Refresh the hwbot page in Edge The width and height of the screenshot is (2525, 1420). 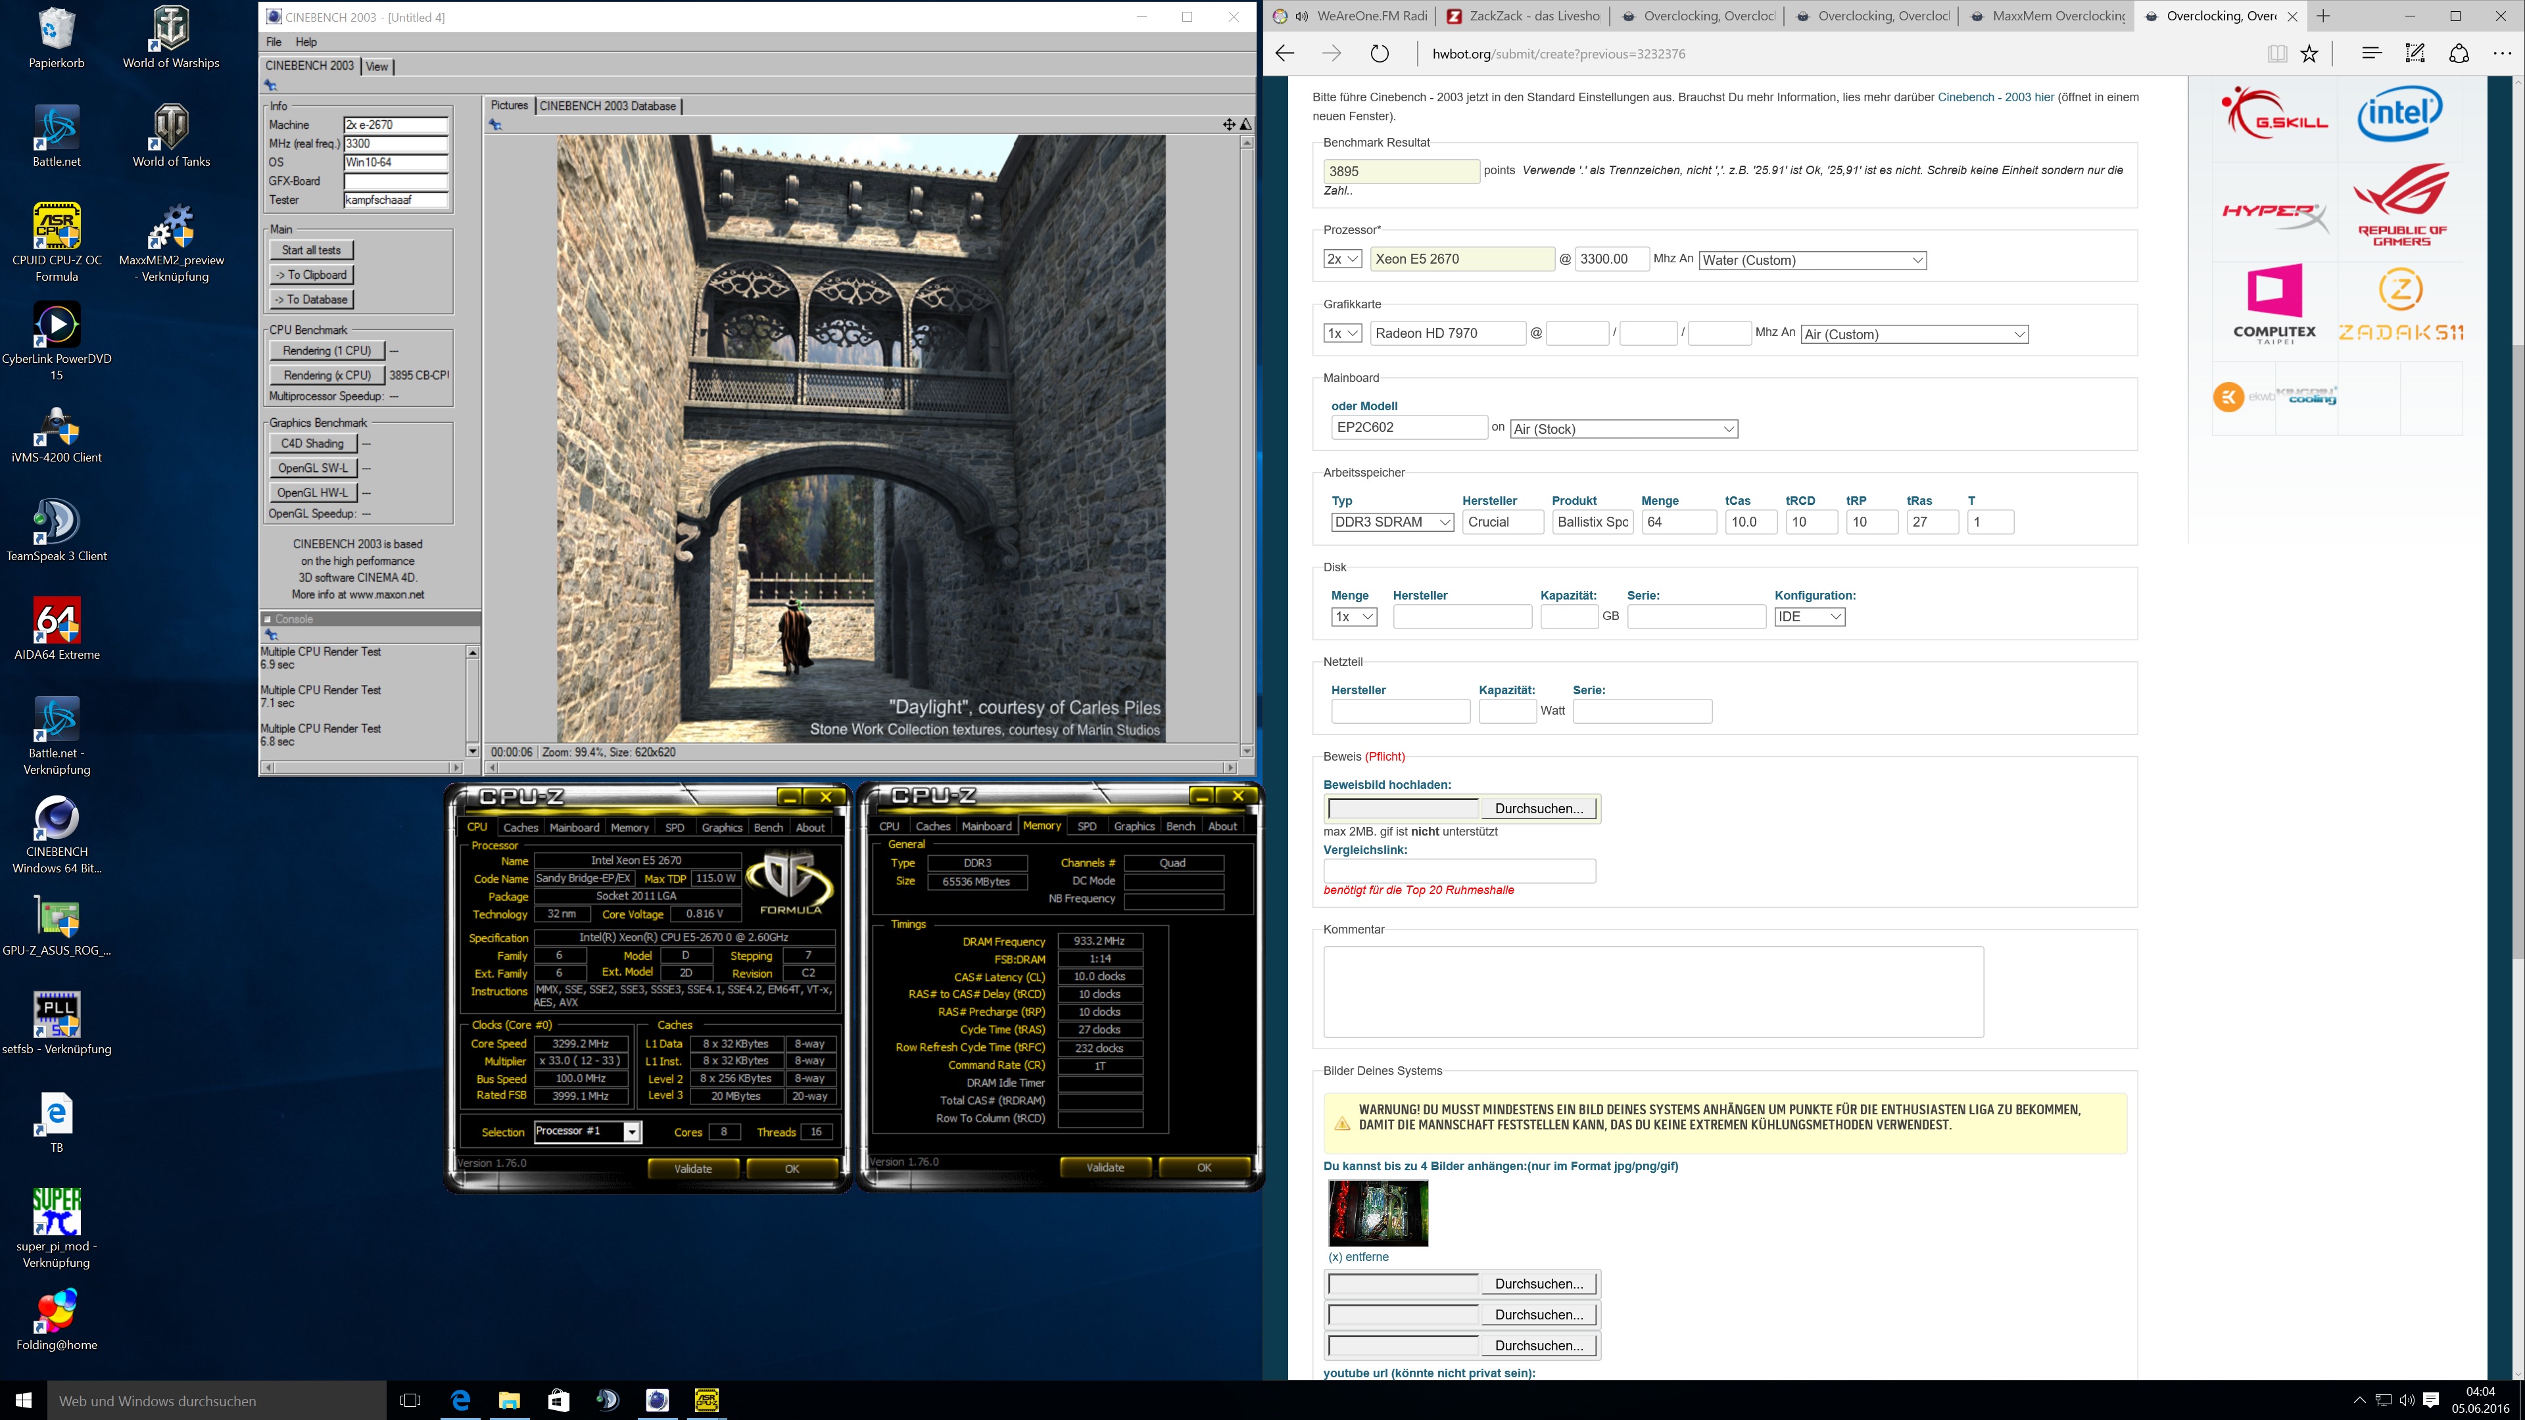(x=1379, y=54)
